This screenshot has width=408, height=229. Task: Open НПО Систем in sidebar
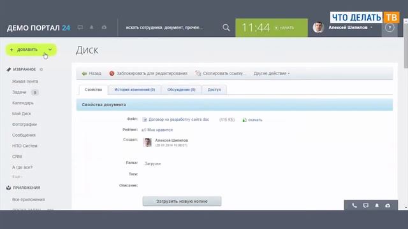click(25, 146)
